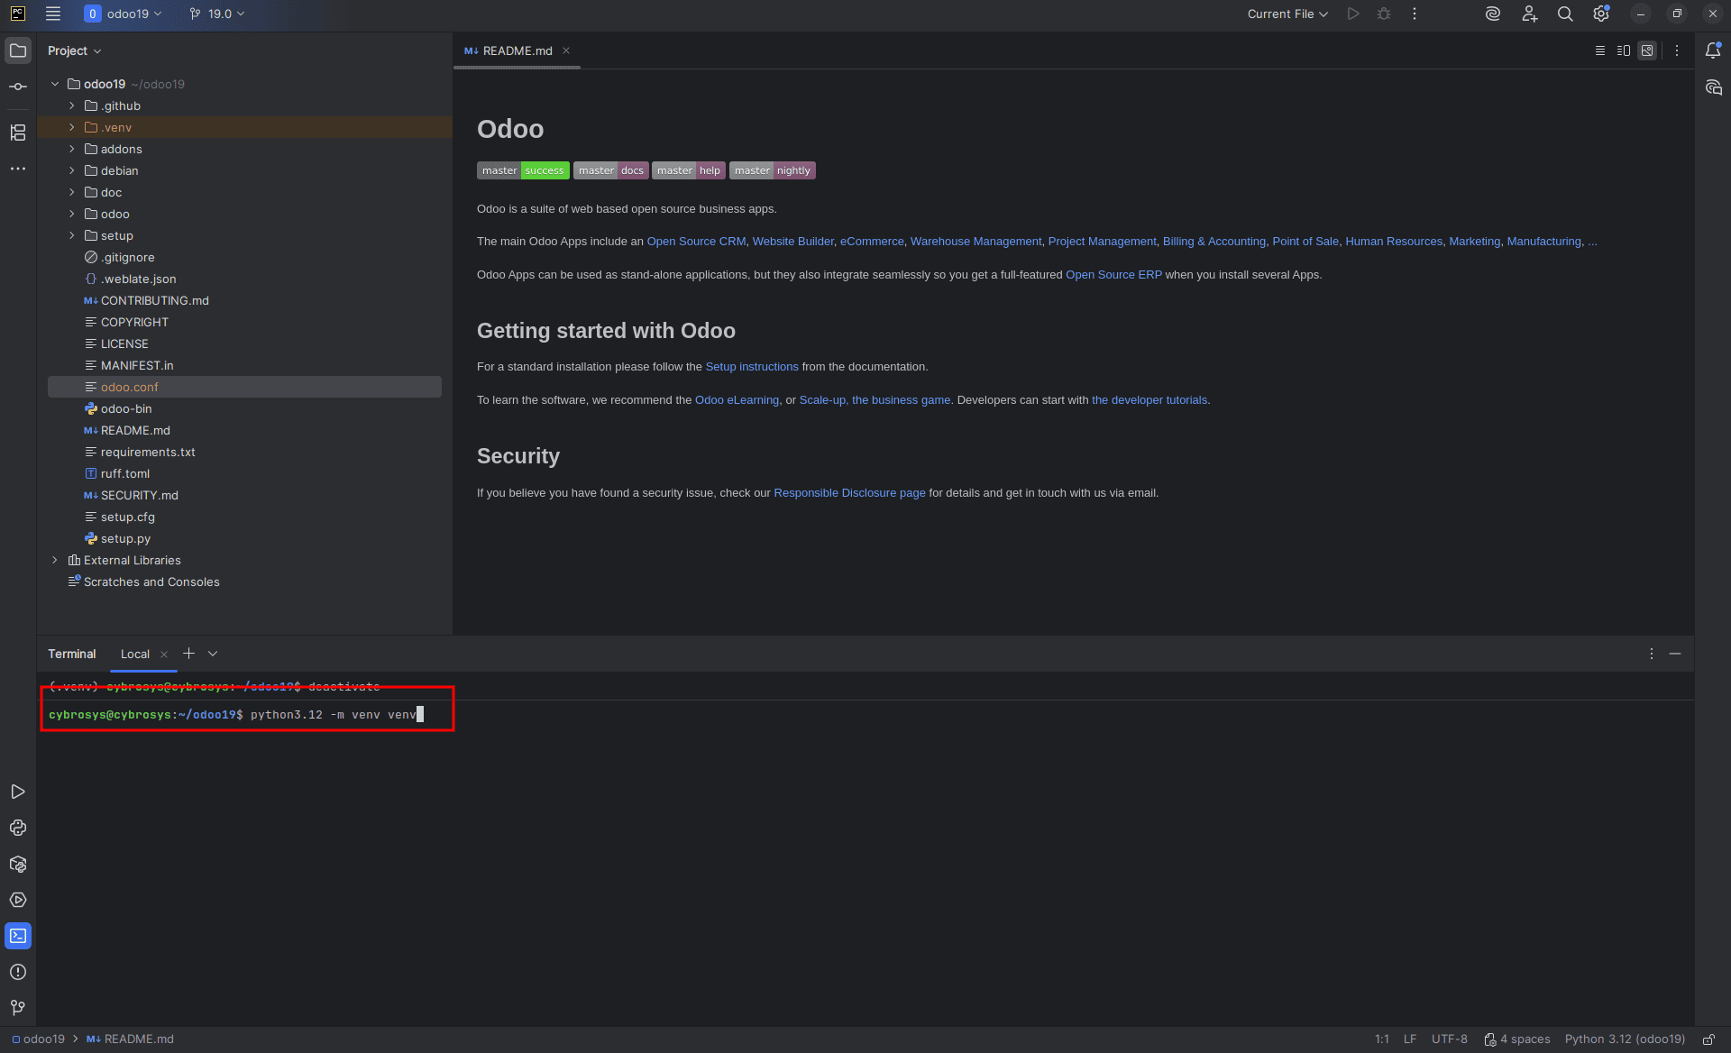1731x1053 pixels.
Task: Click the Python 3.12 (odoo19) interpreter widget
Action: pyautogui.click(x=1625, y=1039)
